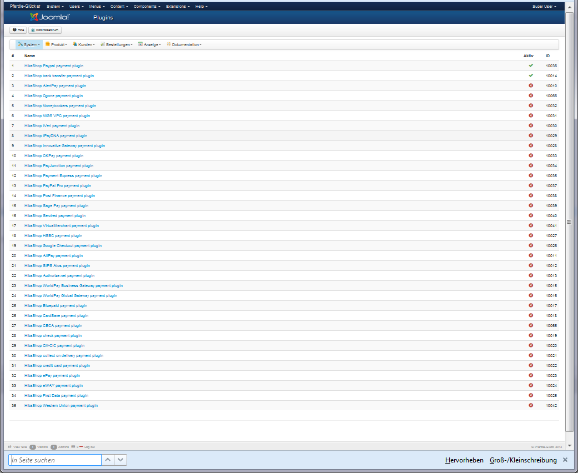Screen dimensions: 578x473
Task: Close the find bar with X
Action: click(565, 460)
